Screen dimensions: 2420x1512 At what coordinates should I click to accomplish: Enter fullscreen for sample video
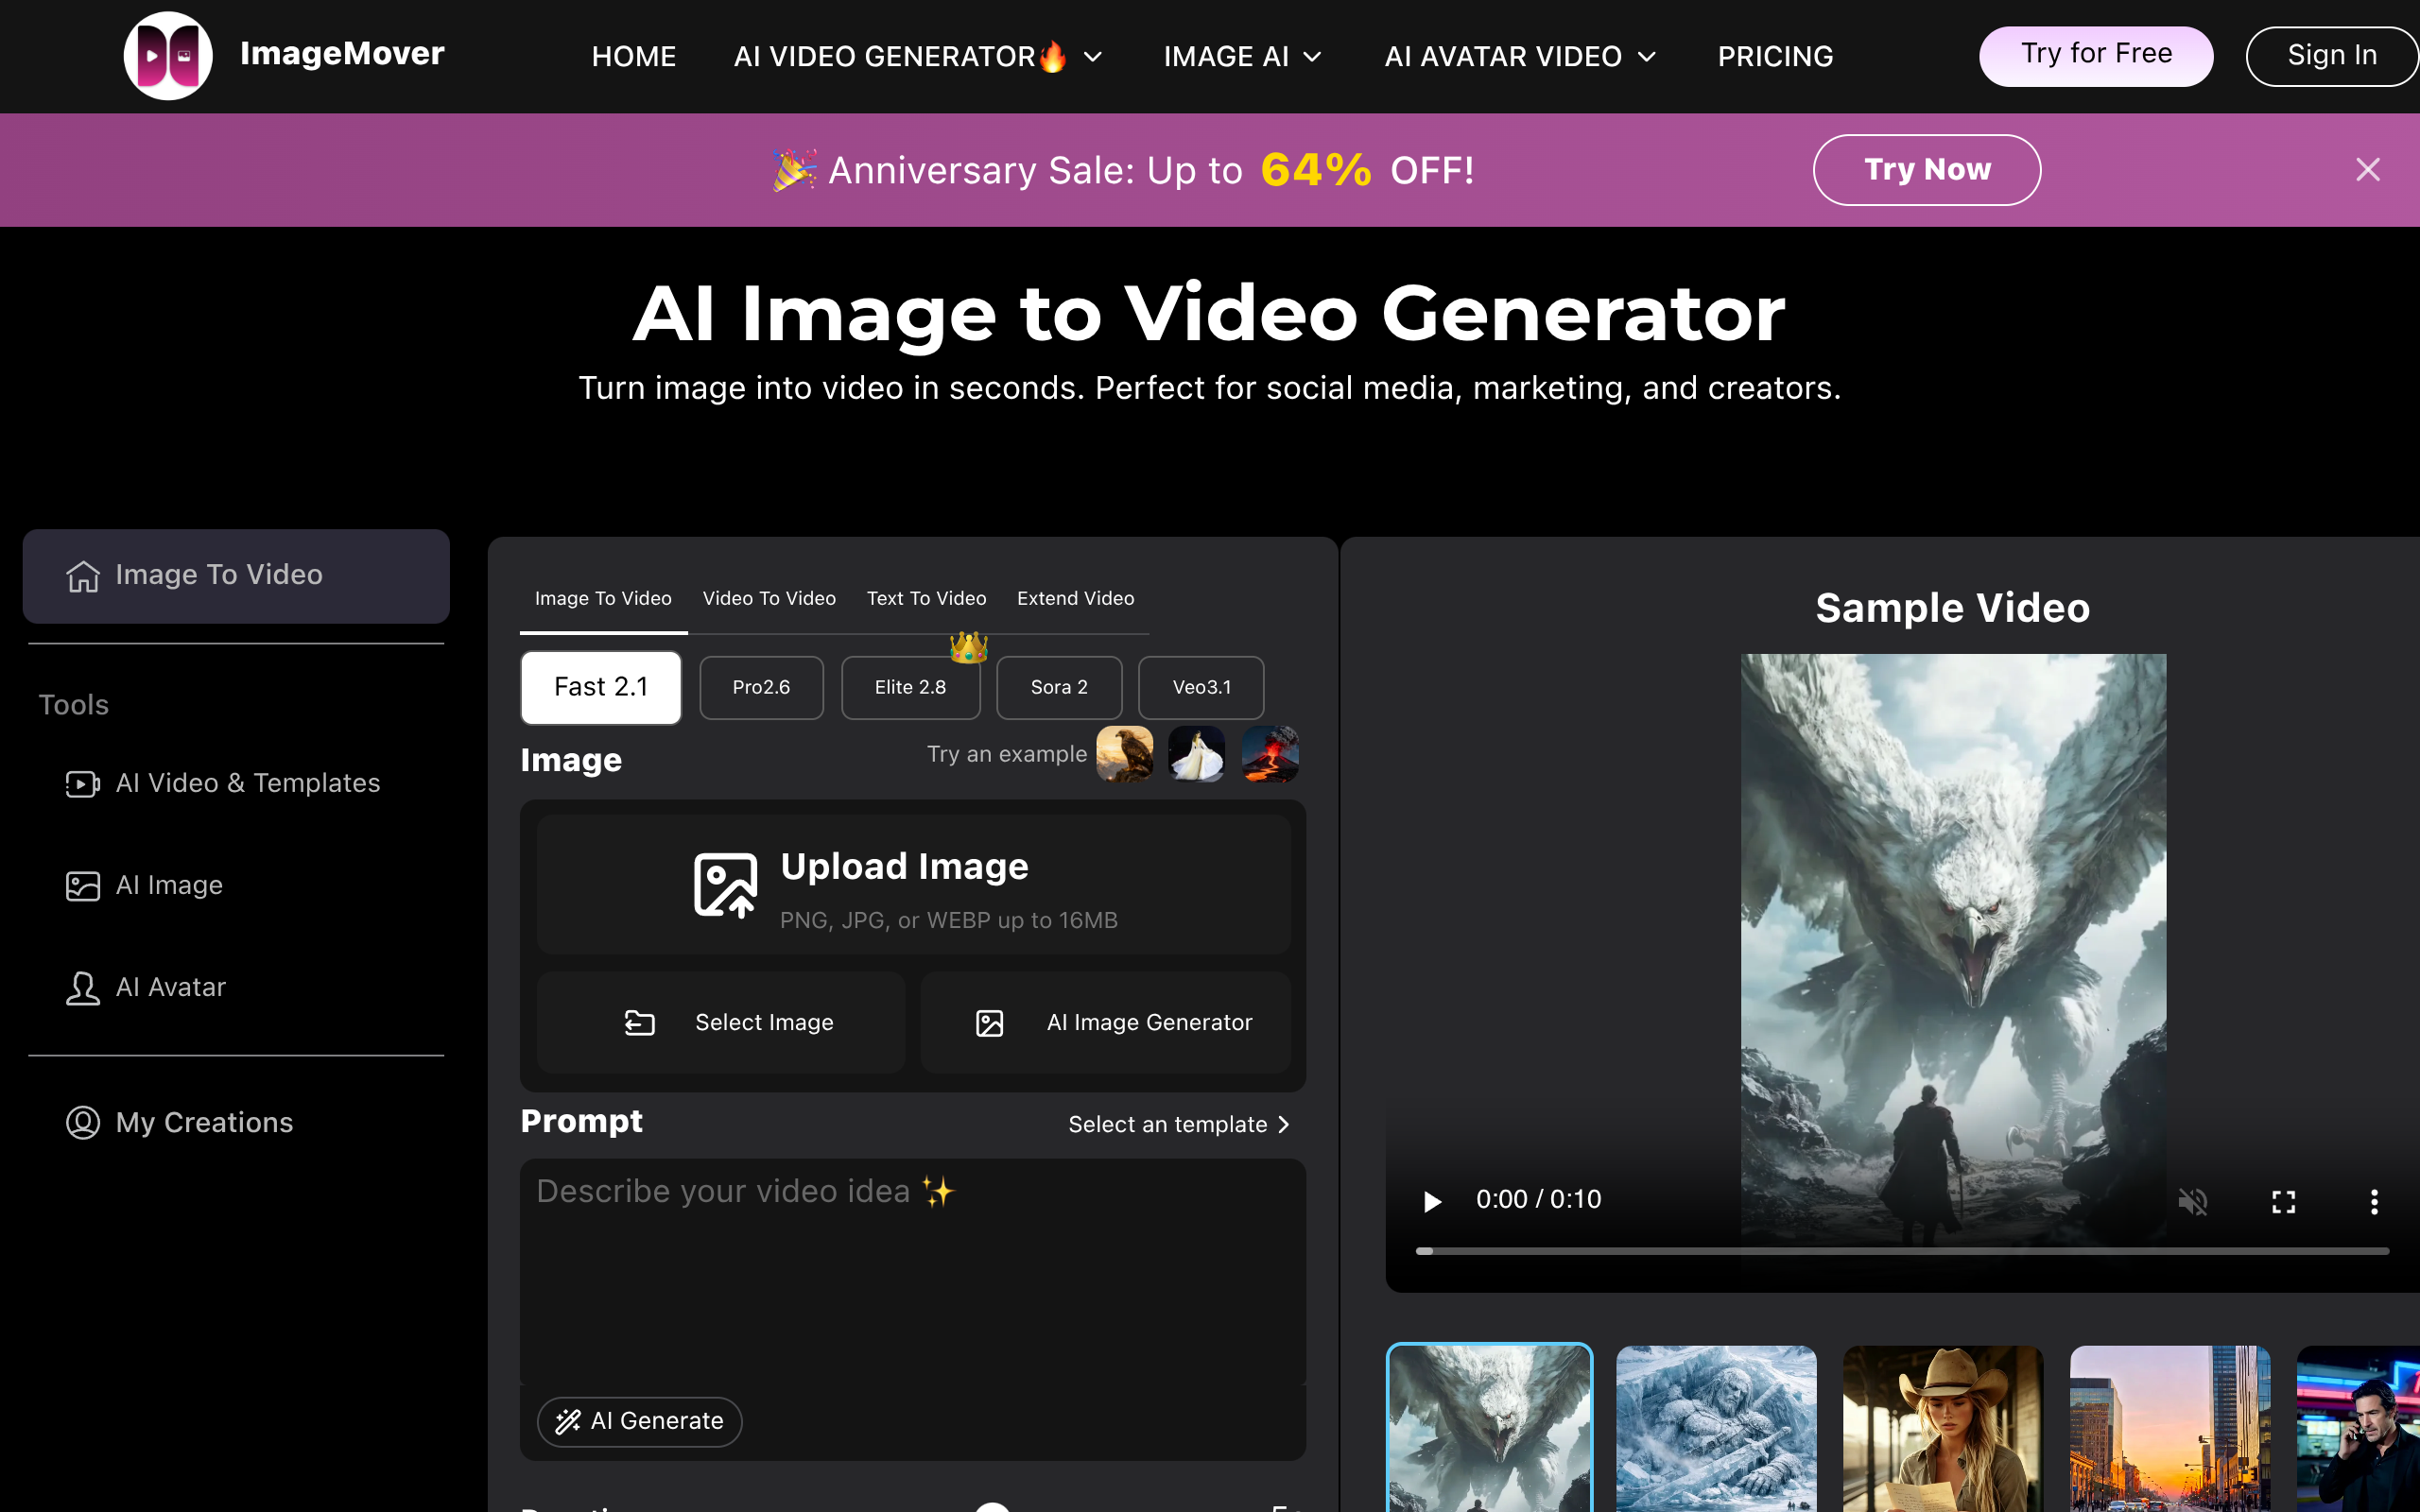tap(2284, 1200)
